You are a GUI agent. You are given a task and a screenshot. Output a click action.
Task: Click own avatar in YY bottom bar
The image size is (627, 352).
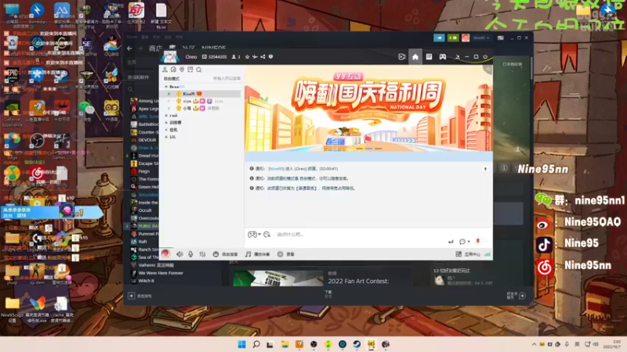pos(165,253)
